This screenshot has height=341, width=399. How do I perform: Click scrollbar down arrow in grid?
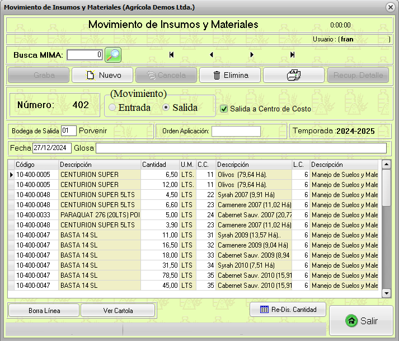[386, 293]
